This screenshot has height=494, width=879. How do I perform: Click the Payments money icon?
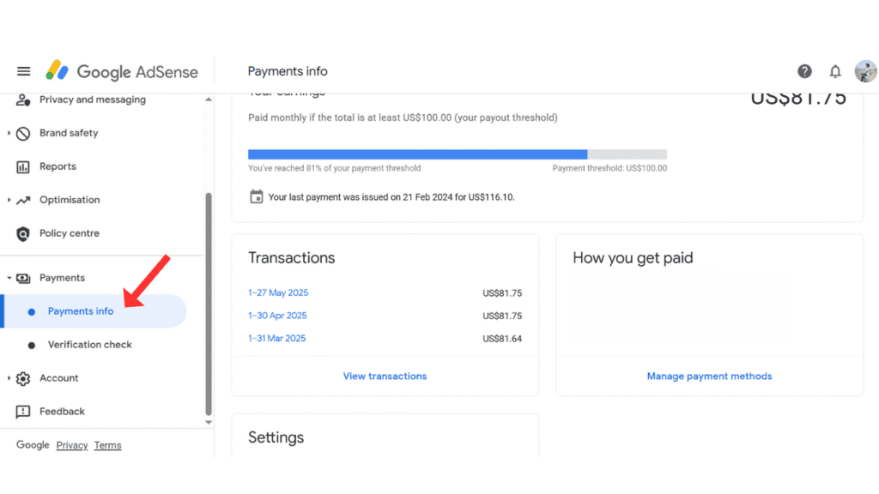click(23, 278)
